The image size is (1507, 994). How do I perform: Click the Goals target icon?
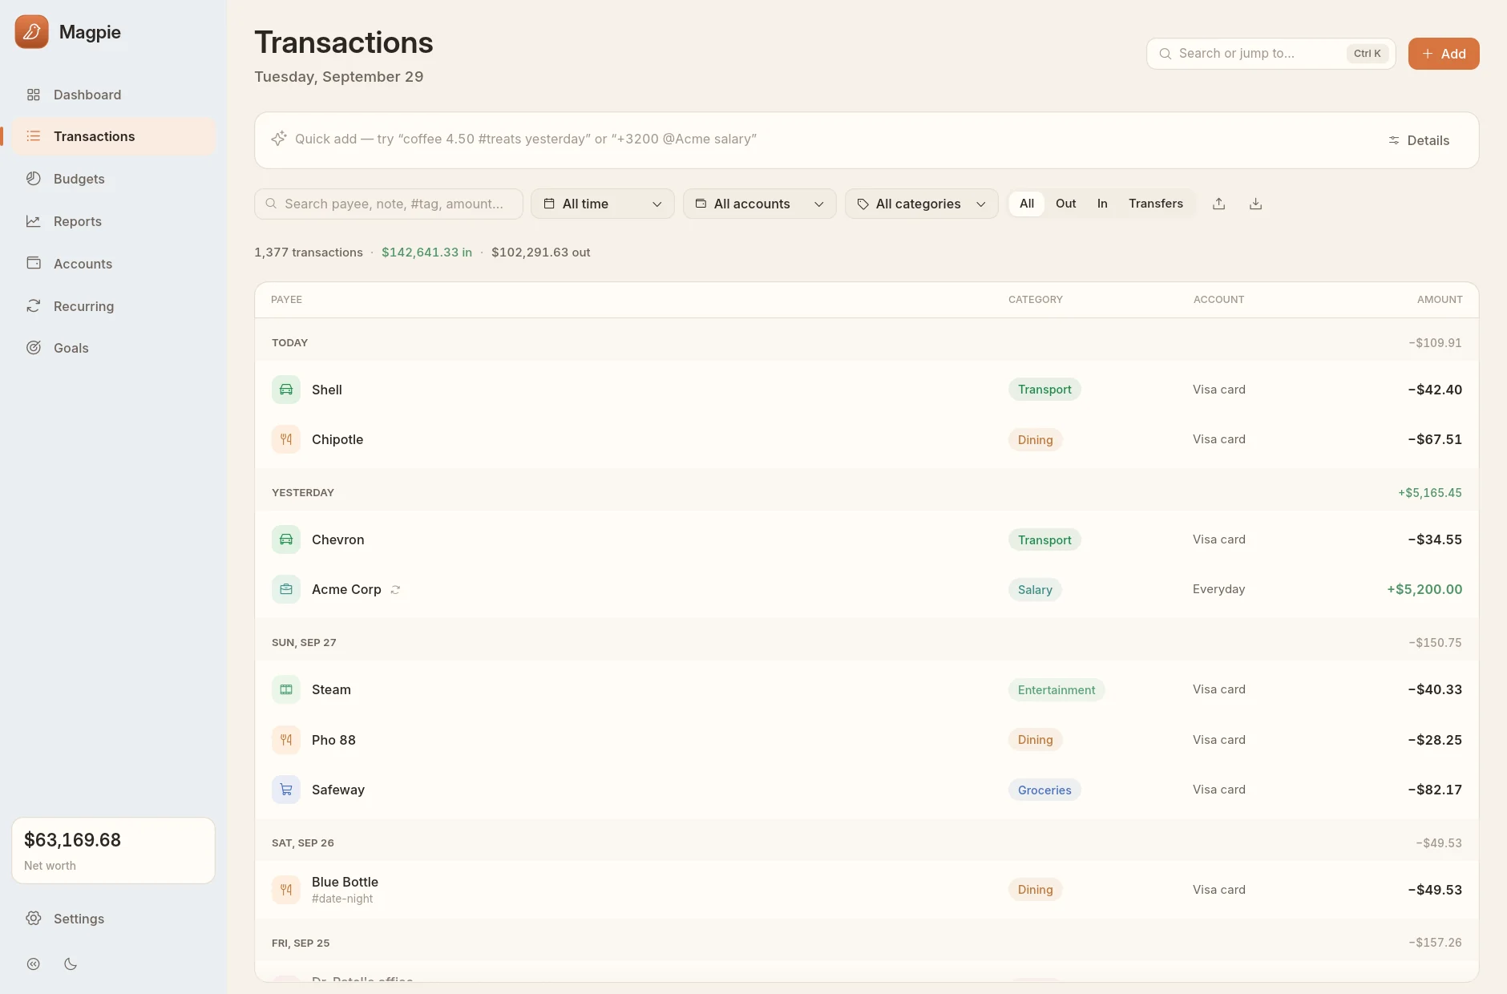(33, 348)
